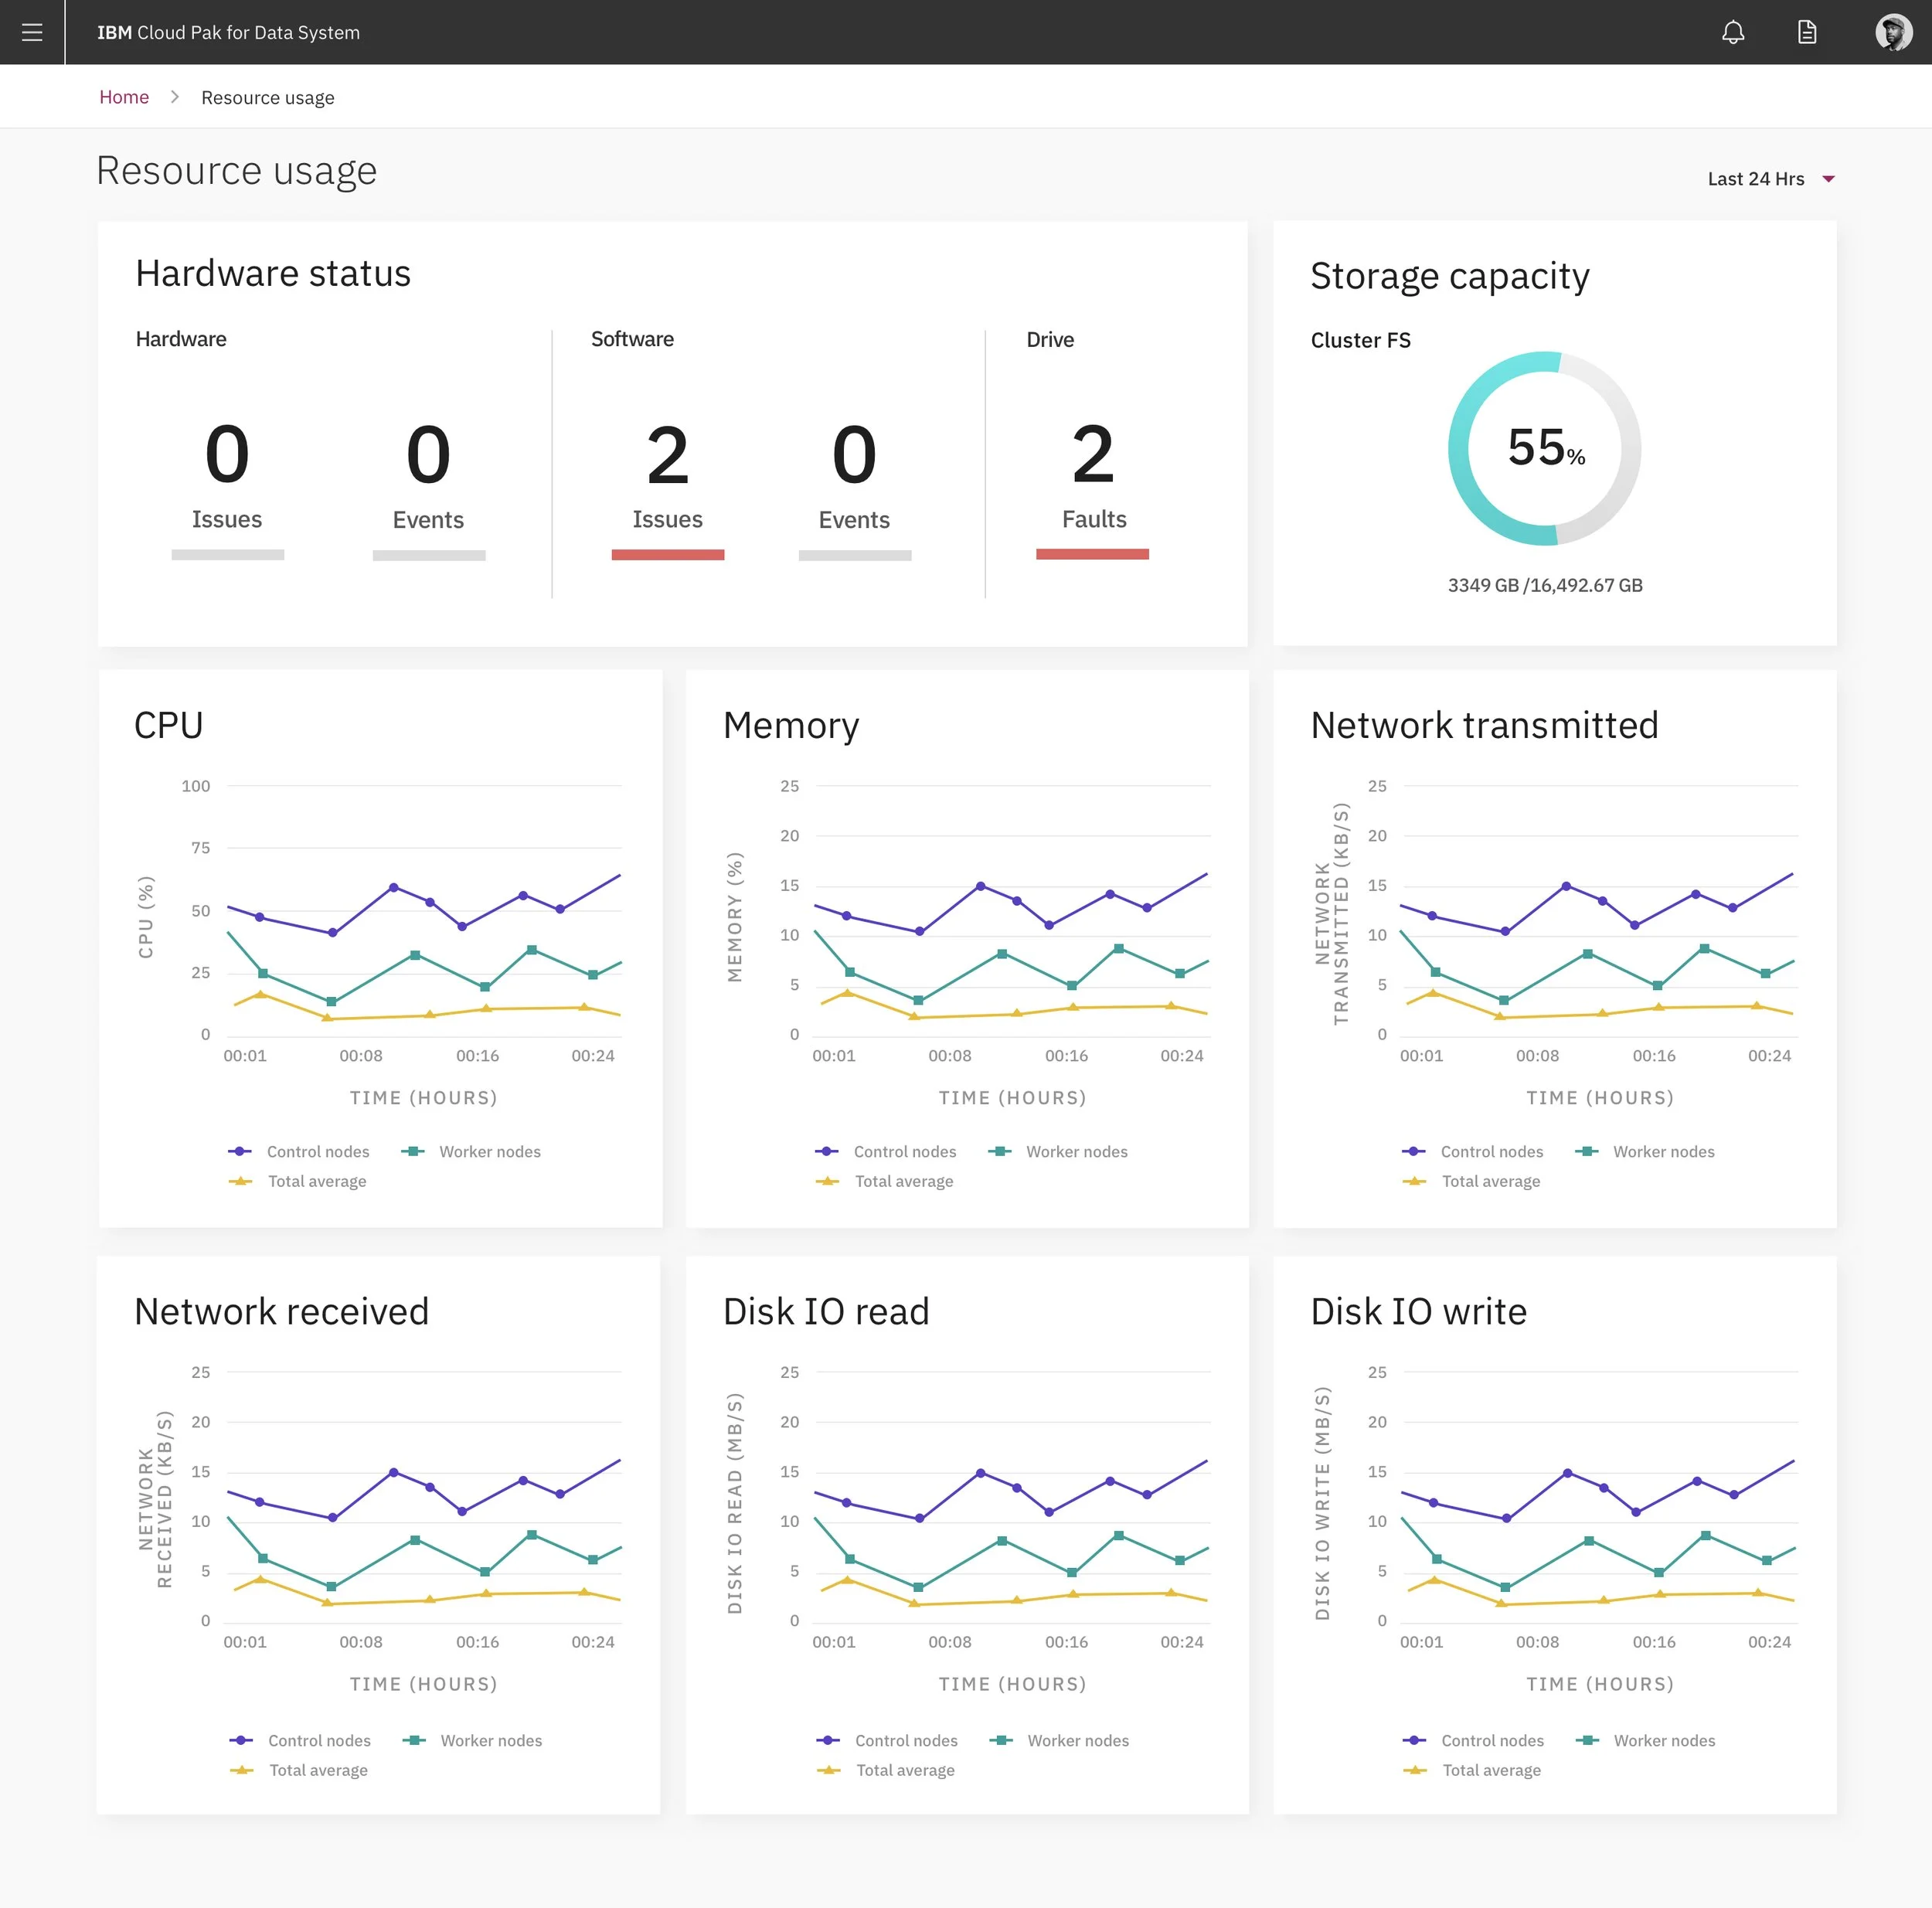
Task: Click Control nodes legend marker in Disk IO read
Action: [x=827, y=1740]
